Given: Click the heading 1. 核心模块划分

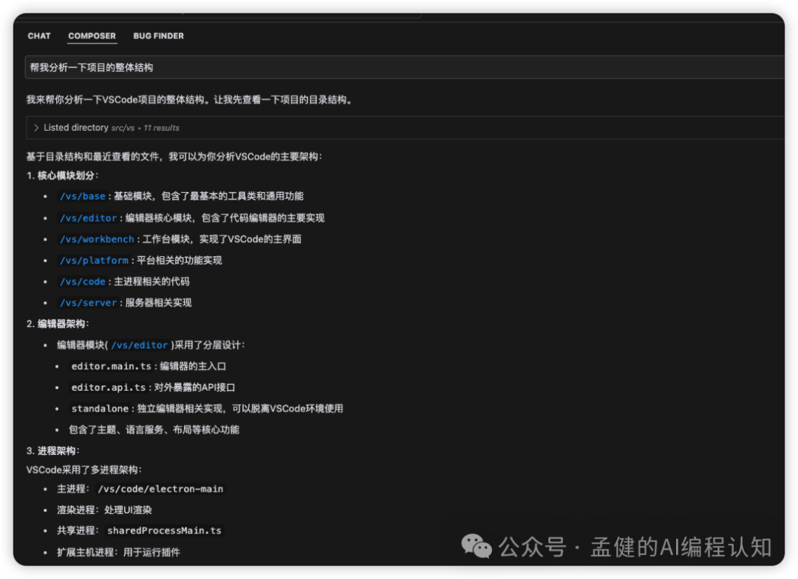Looking at the screenshot, I should [62, 176].
